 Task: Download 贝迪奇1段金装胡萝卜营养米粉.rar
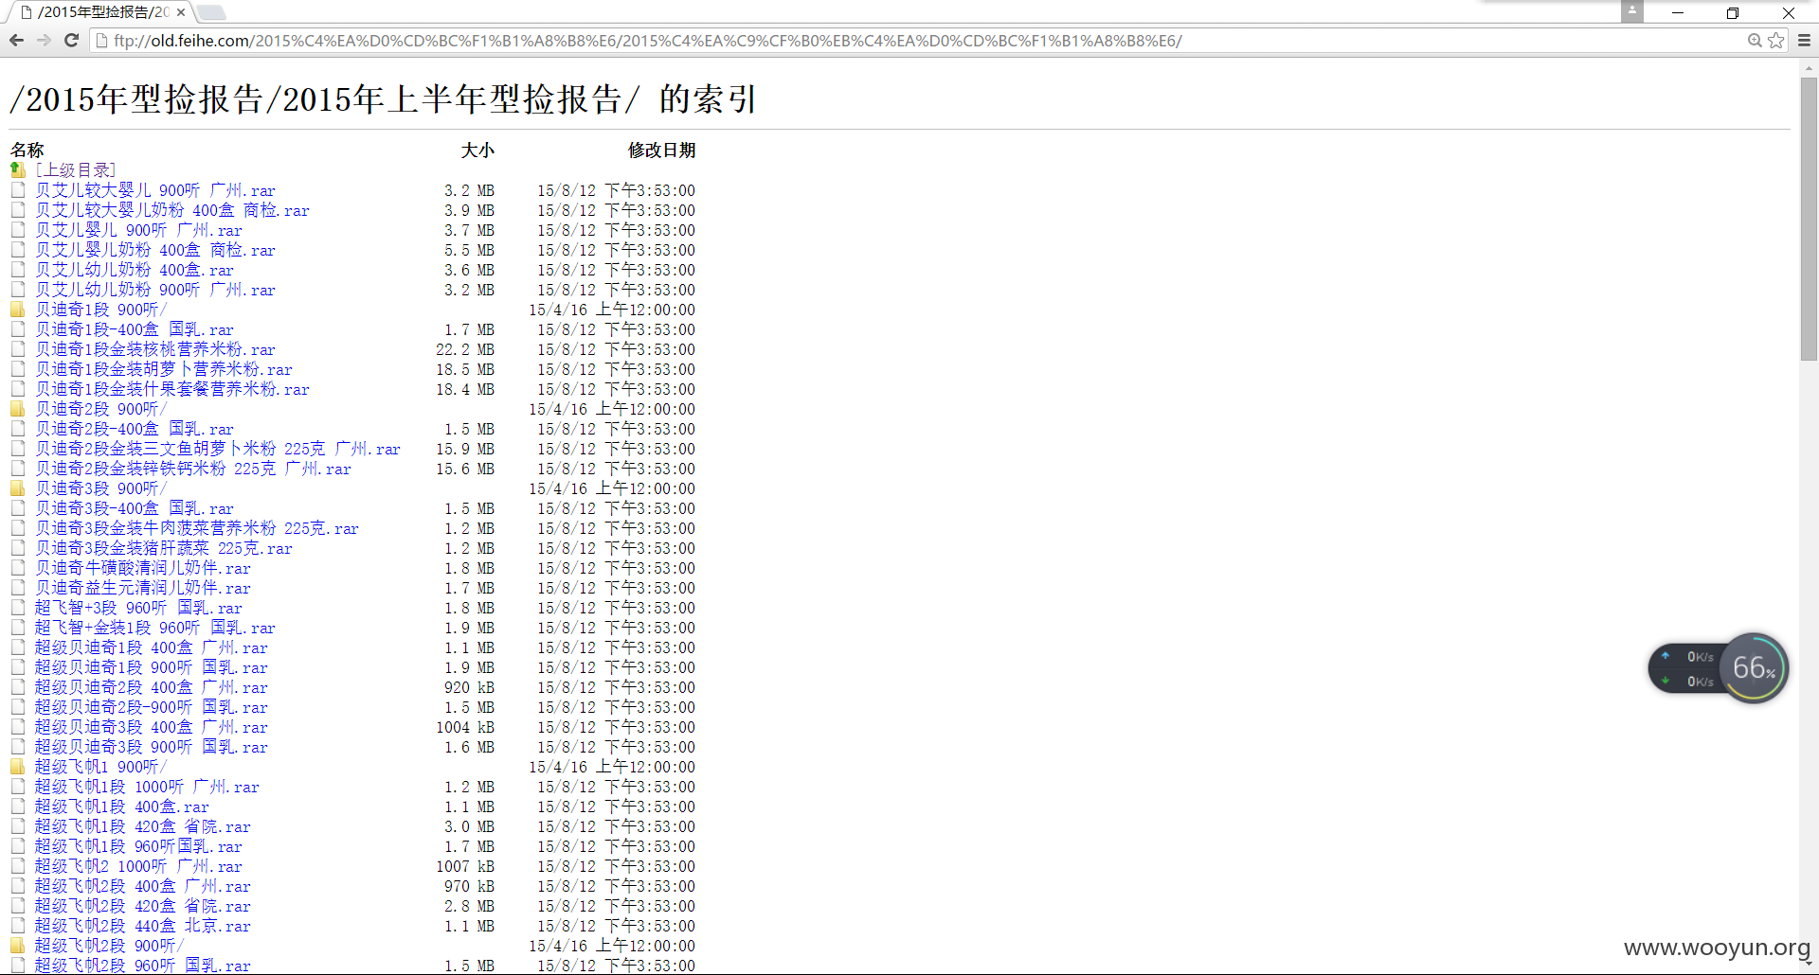(164, 369)
